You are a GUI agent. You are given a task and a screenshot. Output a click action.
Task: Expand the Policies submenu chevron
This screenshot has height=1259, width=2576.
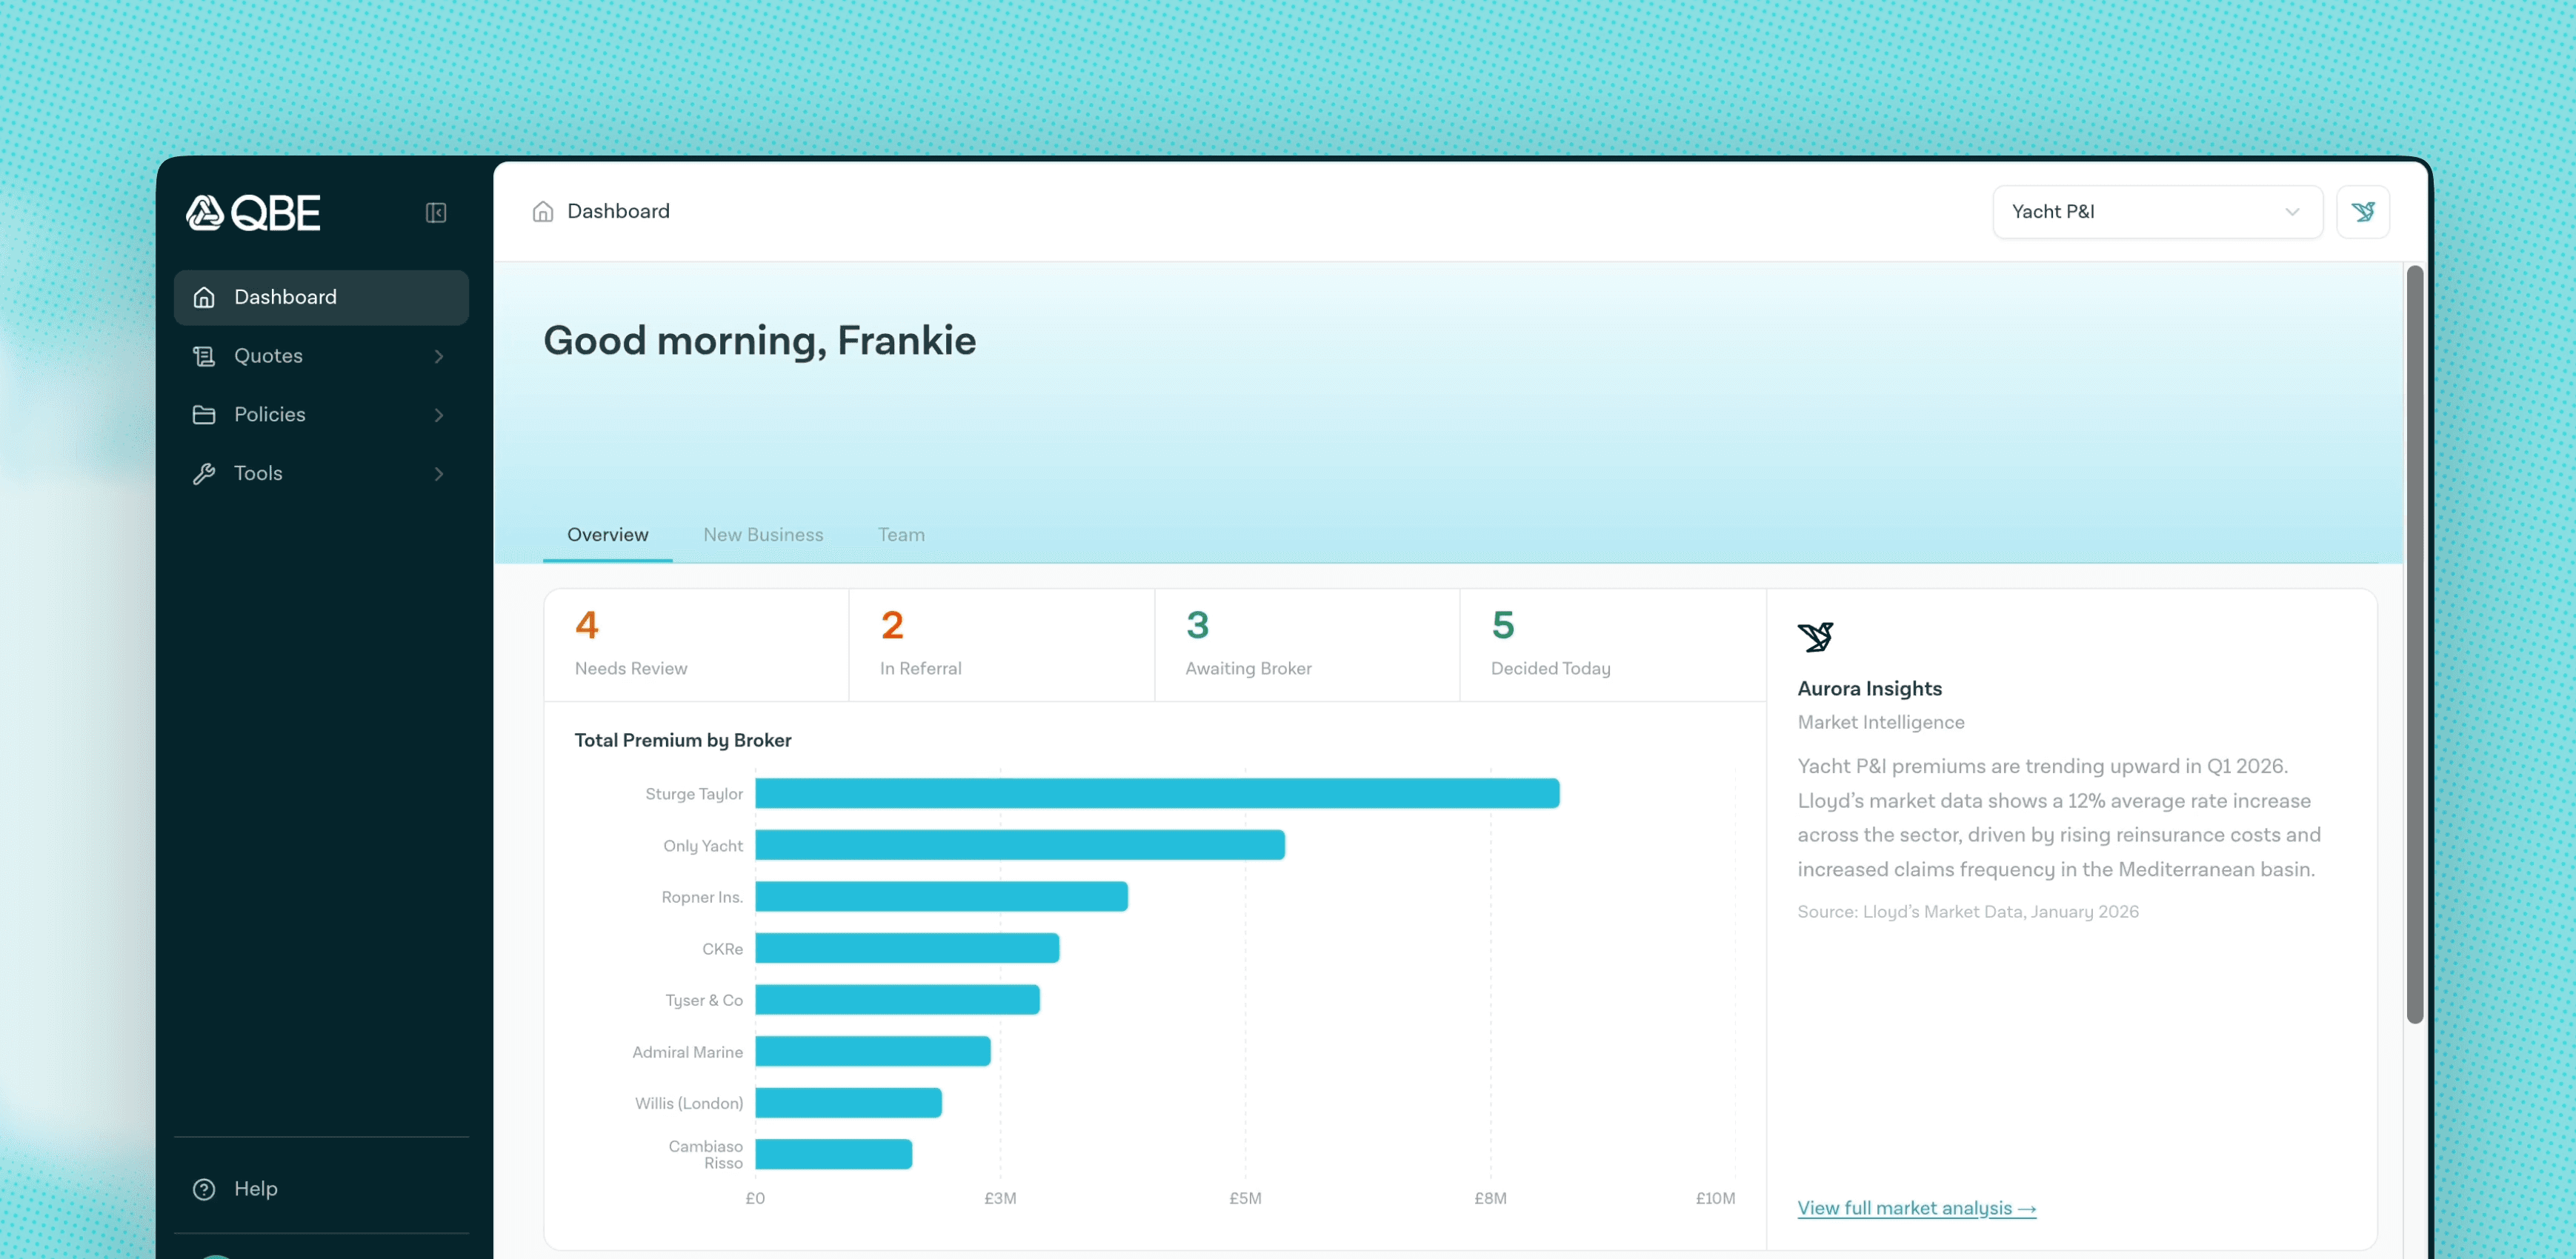(439, 414)
